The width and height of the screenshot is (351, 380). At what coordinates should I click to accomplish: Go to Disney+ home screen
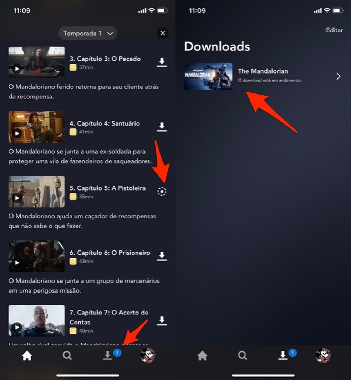[x=27, y=355]
